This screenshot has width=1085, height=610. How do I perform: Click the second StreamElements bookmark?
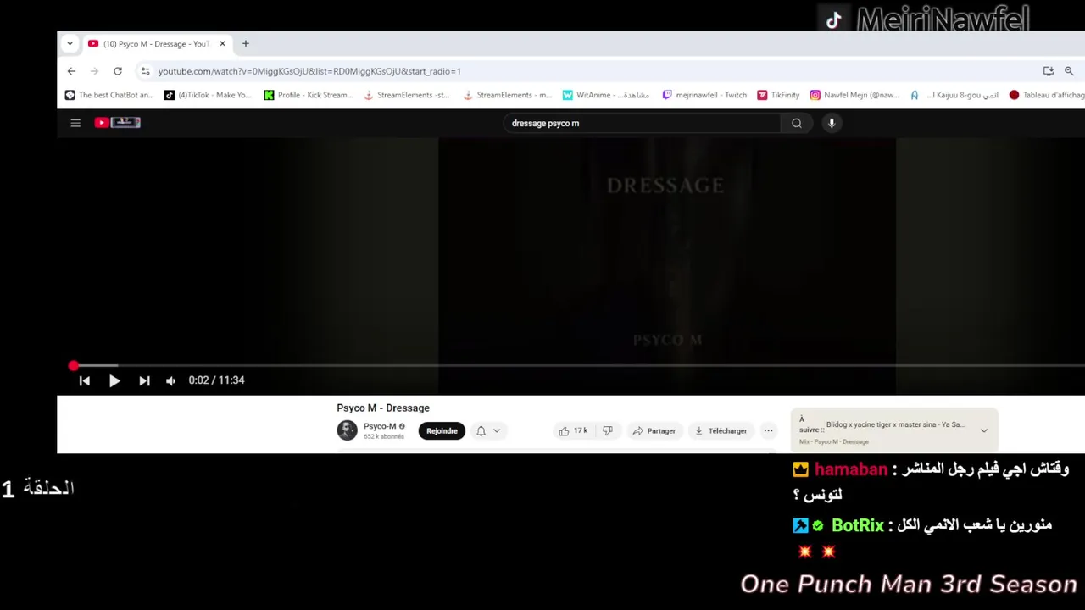(506, 95)
